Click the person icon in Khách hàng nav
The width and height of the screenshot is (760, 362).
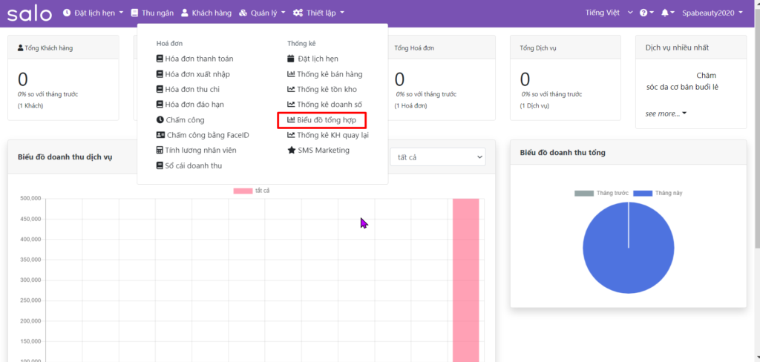click(x=185, y=13)
